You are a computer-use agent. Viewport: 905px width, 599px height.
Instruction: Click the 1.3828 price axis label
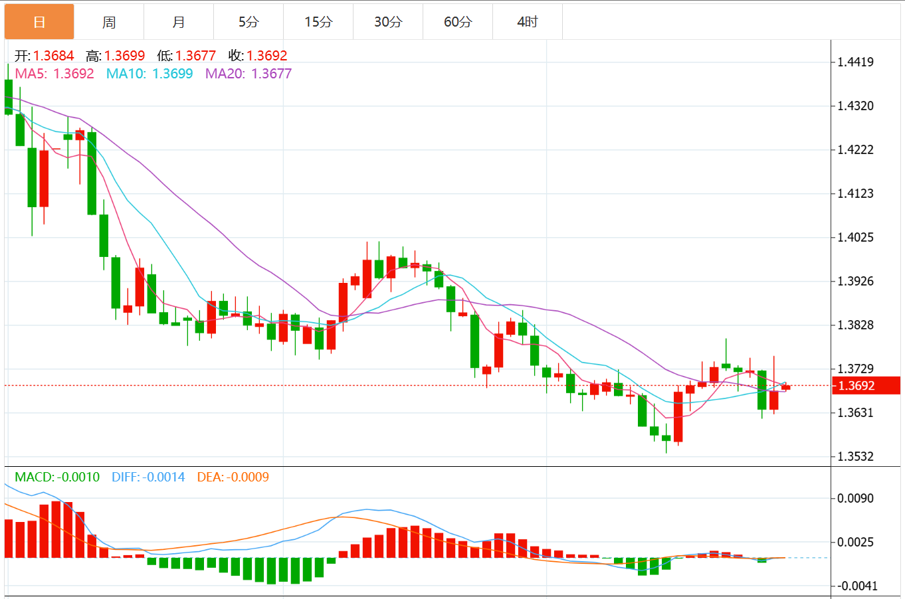855,325
